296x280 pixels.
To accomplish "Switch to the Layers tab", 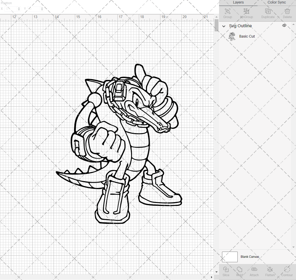I will pos(238,2).
